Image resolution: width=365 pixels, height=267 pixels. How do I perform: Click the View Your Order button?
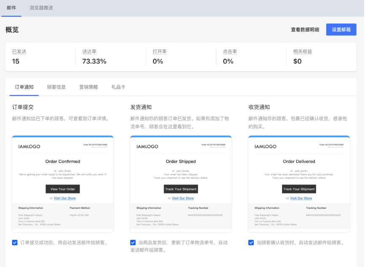[63, 189]
